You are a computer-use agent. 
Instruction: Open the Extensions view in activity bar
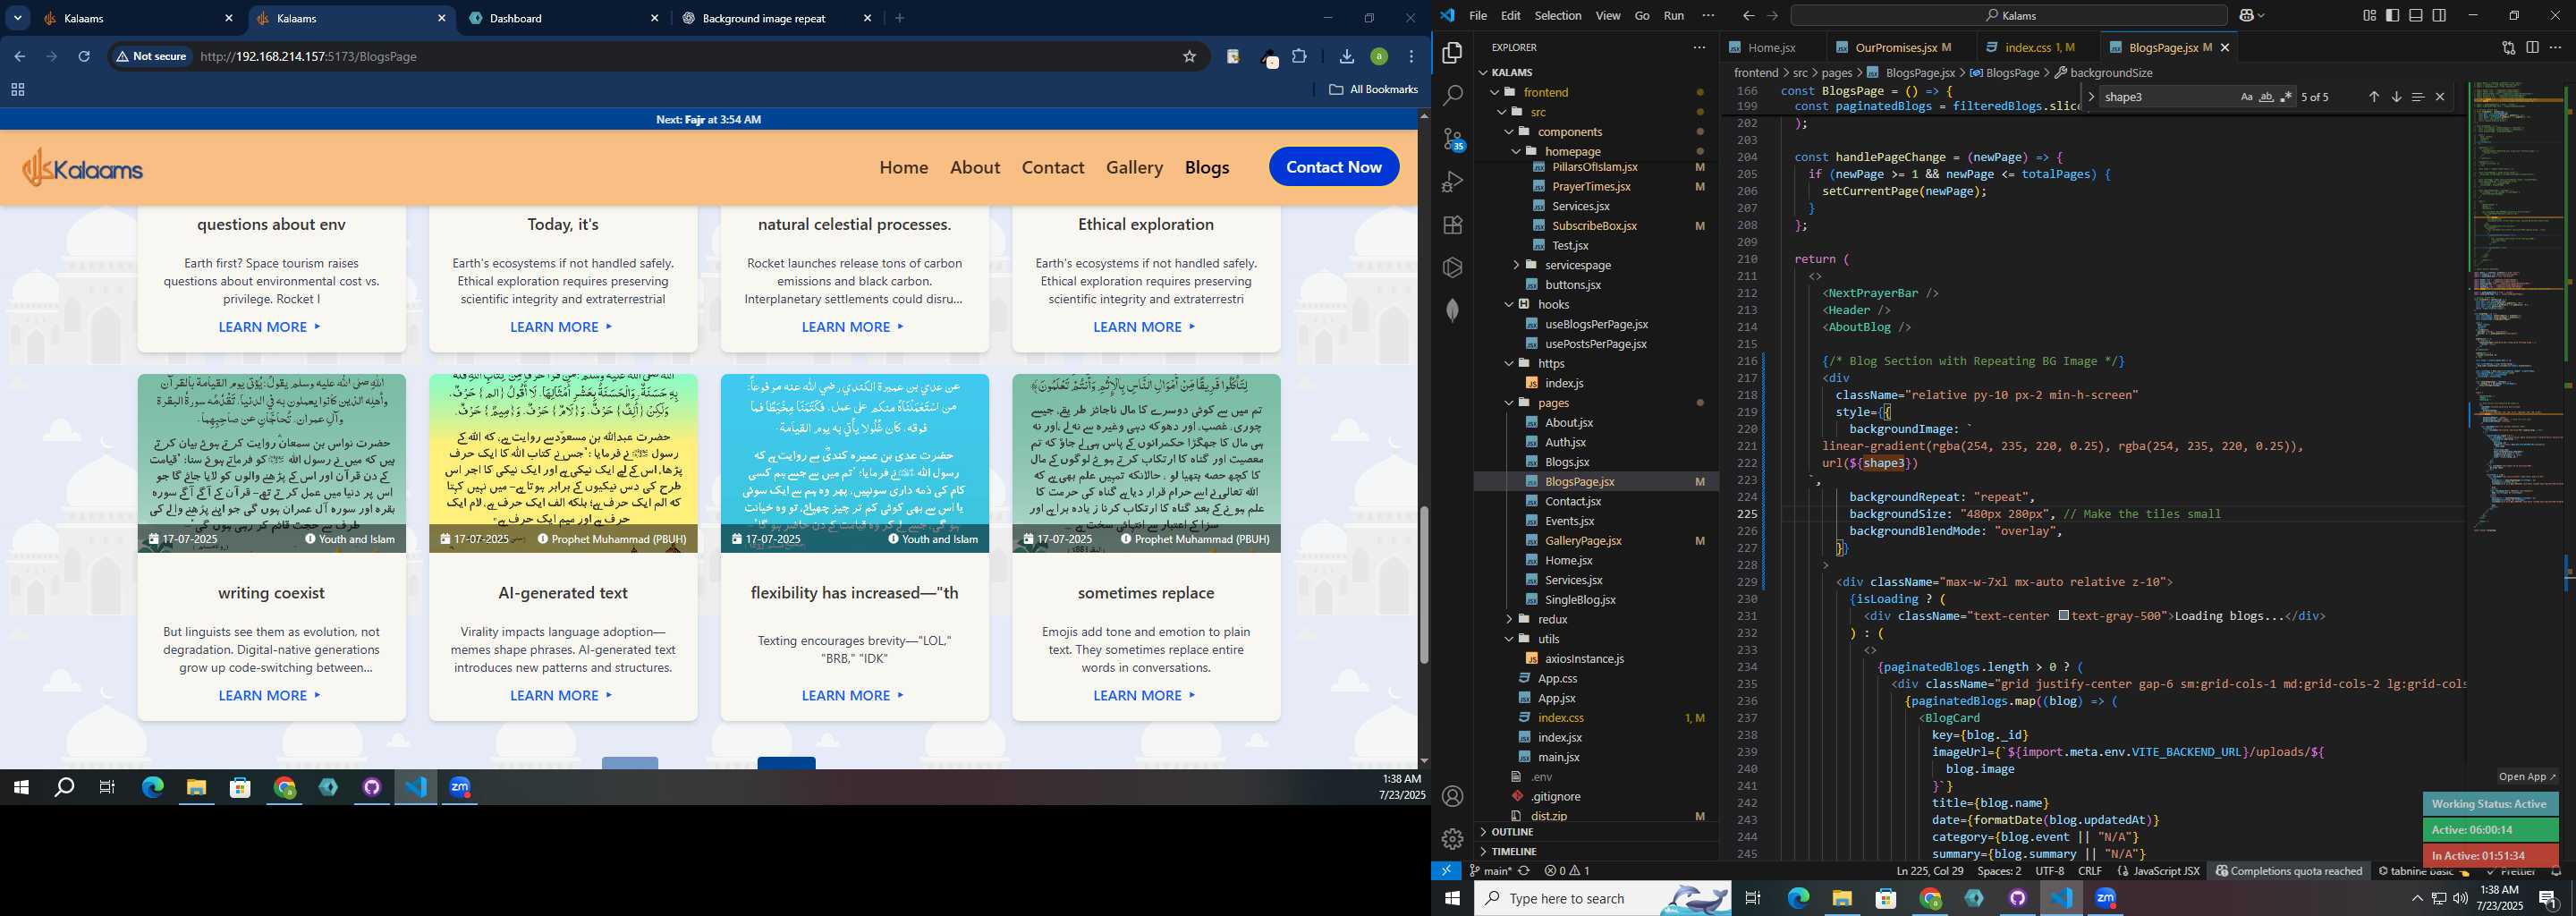point(1453,225)
